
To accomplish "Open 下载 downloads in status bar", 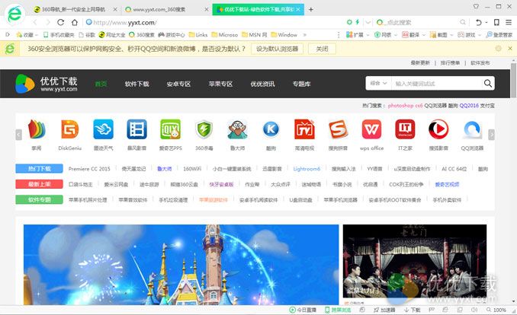I will point(412,310).
